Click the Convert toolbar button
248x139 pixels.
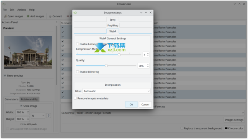(x=55, y=16)
